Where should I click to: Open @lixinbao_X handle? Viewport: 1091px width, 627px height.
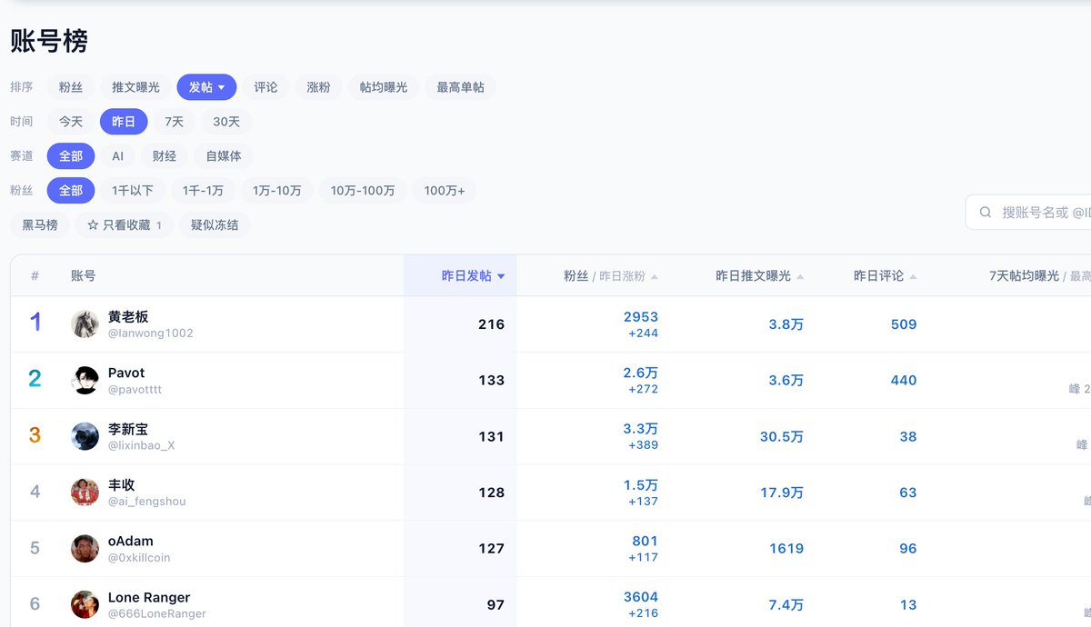coord(141,445)
